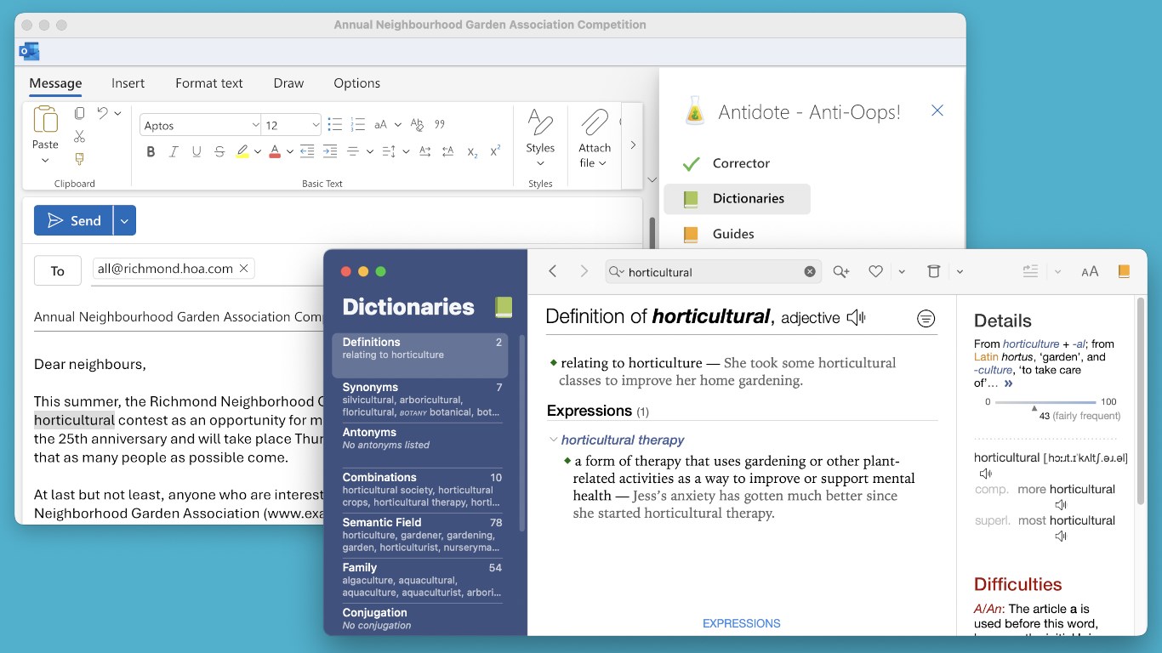
Task: Toggle bold formatting
Action: (151, 151)
